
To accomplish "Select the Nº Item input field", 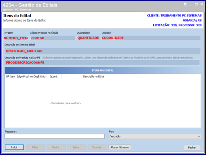I will 16,38.
